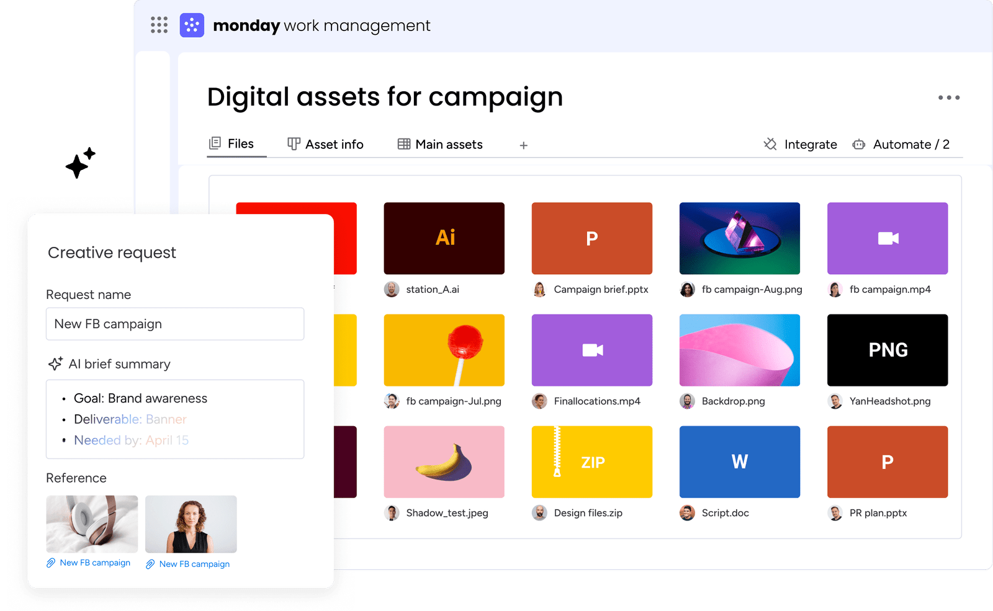The image size is (993, 611).
Task: Click the owner avatar beside Campaign brief.pptx
Action: (540, 290)
